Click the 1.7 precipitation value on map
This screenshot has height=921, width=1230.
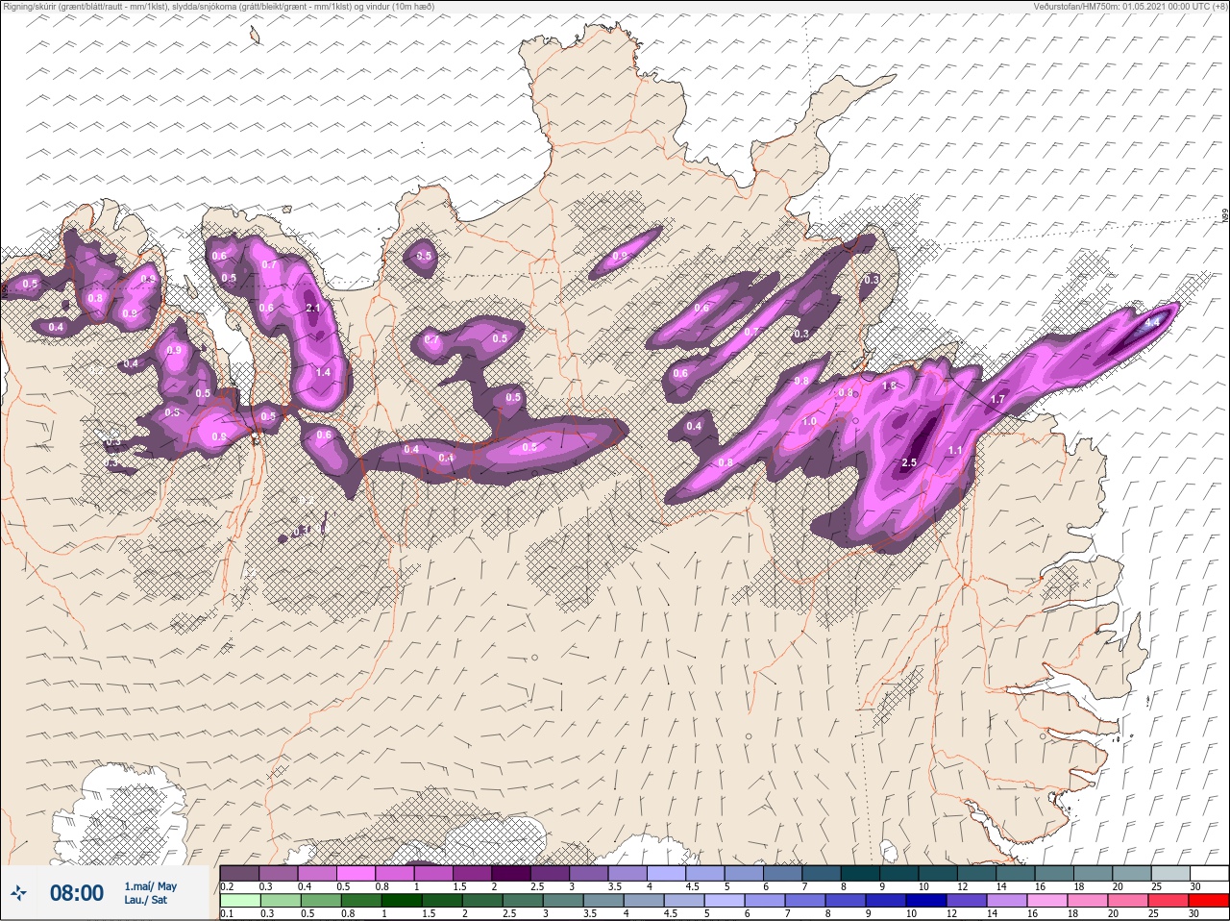997,399
